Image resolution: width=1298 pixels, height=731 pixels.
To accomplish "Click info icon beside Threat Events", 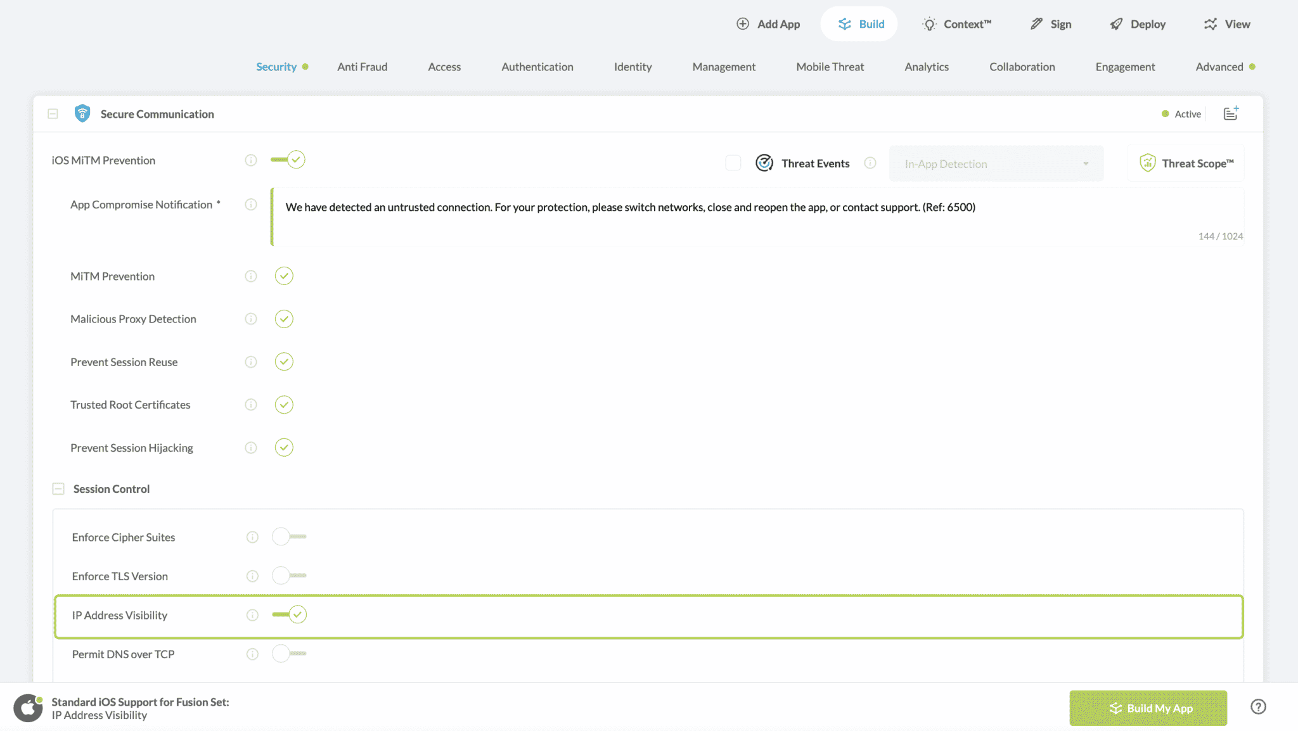I will (x=870, y=163).
